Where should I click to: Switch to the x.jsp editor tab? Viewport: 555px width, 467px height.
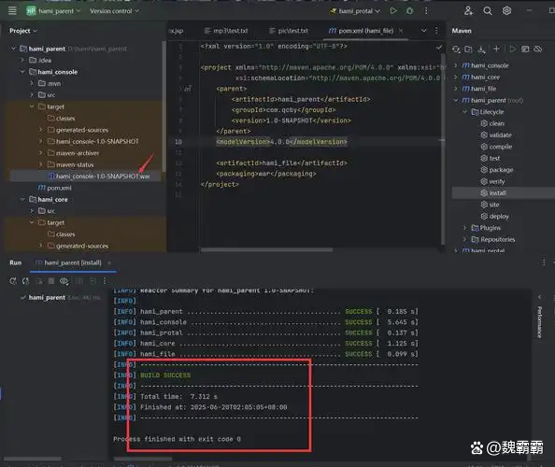pyautogui.click(x=176, y=31)
